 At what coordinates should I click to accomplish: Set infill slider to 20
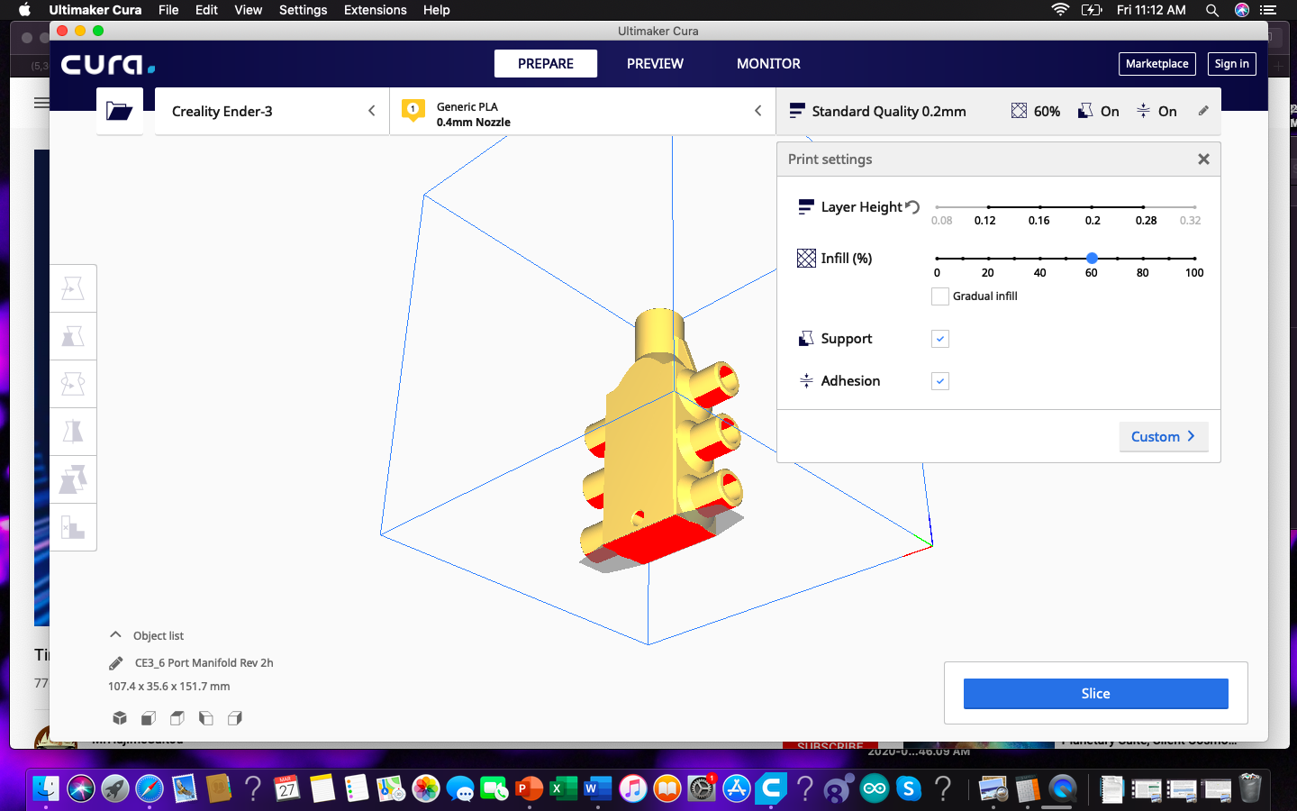point(988,259)
